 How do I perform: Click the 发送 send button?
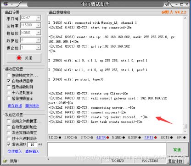click(x=177, y=149)
